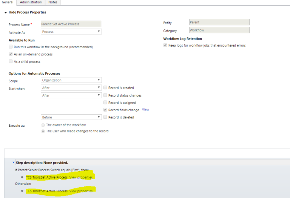This screenshot has width=290, height=198.
Task: Open View properties under Otherwise step
Action: pyautogui.click(x=81, y=191)
